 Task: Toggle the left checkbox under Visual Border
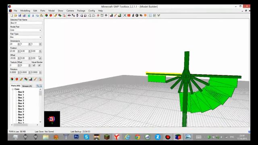pos(34,65)
